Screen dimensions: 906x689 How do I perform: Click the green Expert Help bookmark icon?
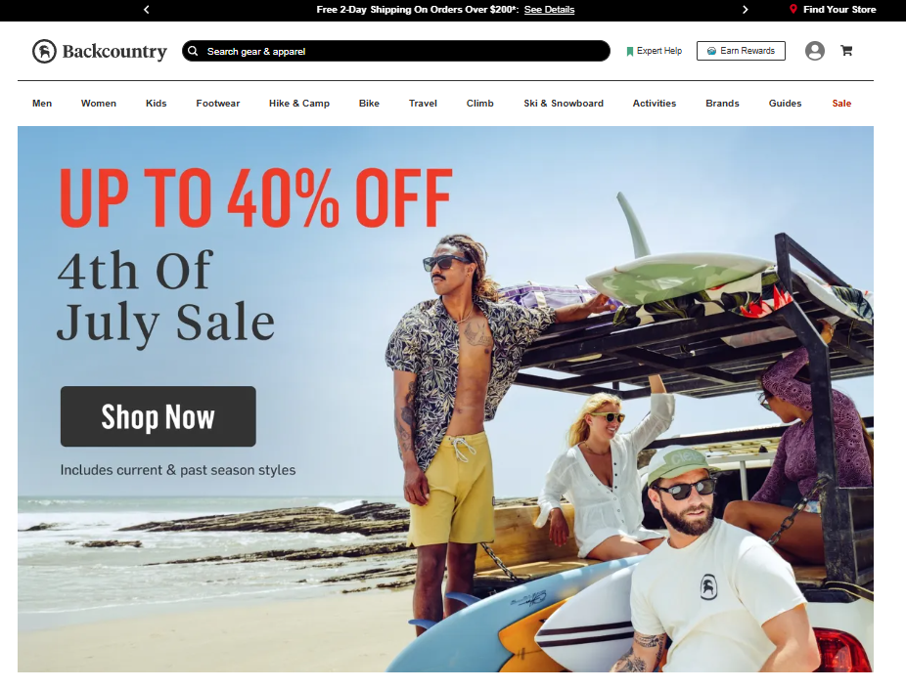click(x=630, y=52)
